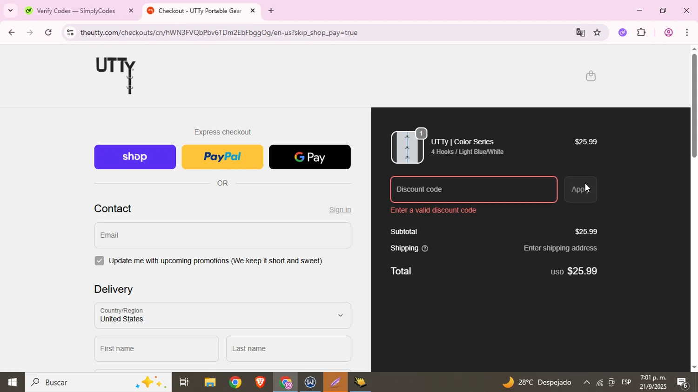Open the shopping bag cart icon
The height and width of the screenshot is (392, 698).
click(x=591, y=76)
